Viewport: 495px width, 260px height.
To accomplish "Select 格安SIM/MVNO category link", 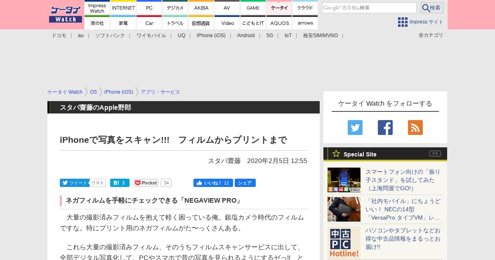I will [321, 35].
